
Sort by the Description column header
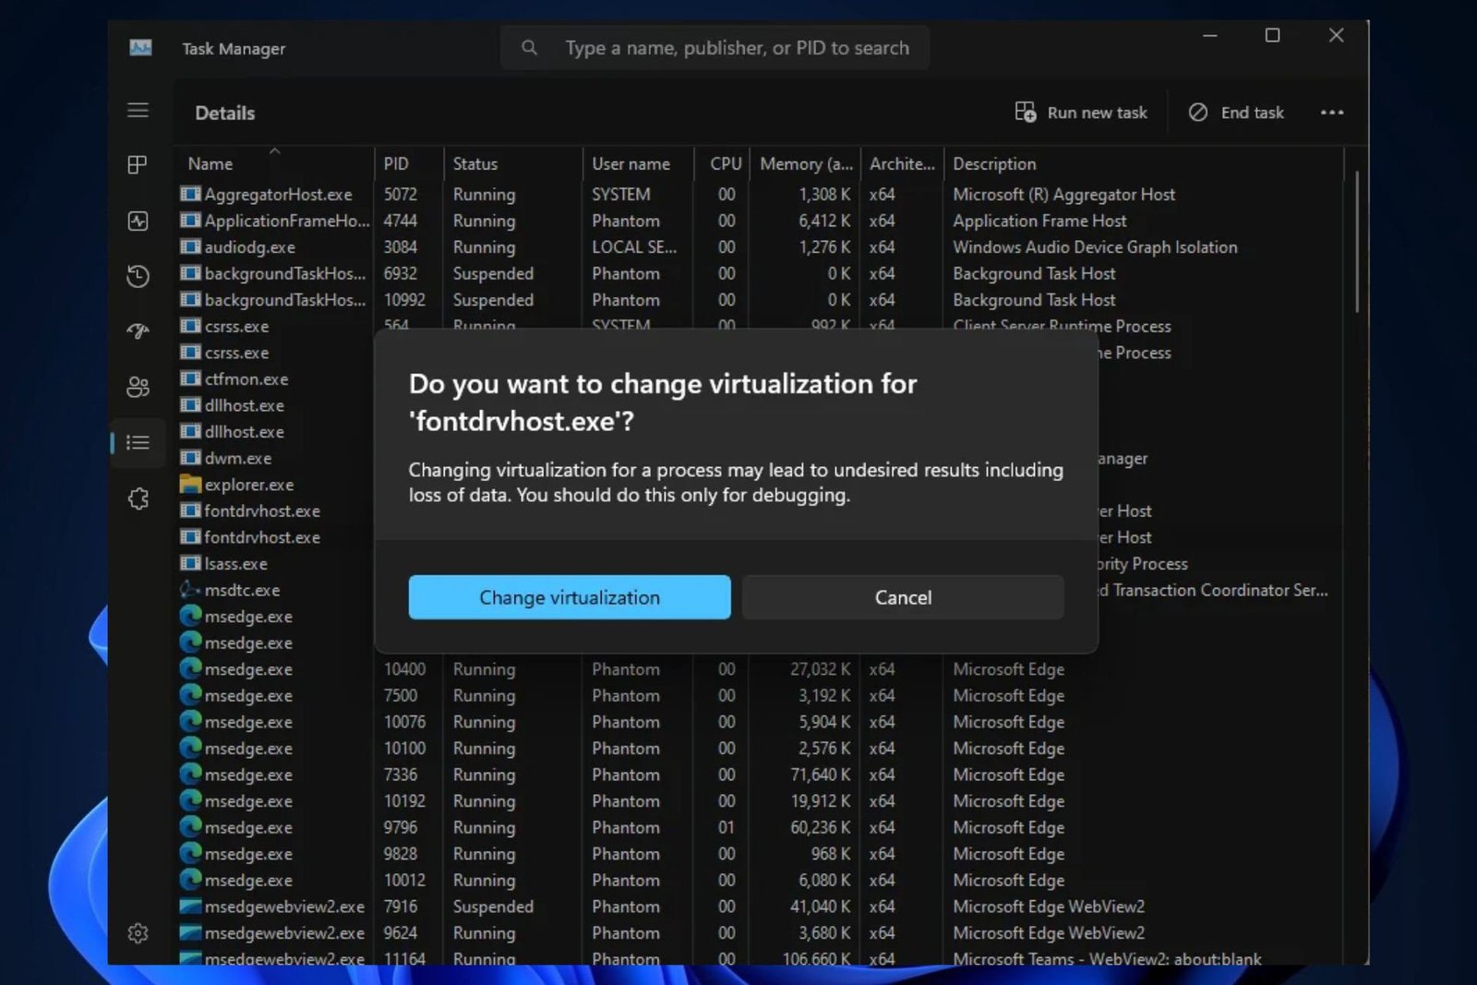1143,163
